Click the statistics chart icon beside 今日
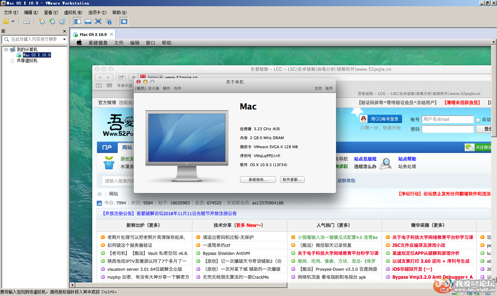This screenshot has width=497, height=296. (x=99, y=203)
